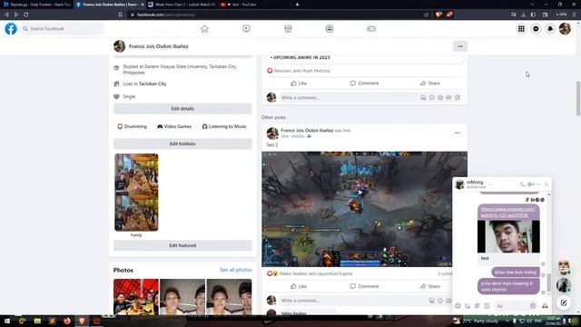Click the See all photos link
Screen dimensions: 581x327
tap(236, 270)
